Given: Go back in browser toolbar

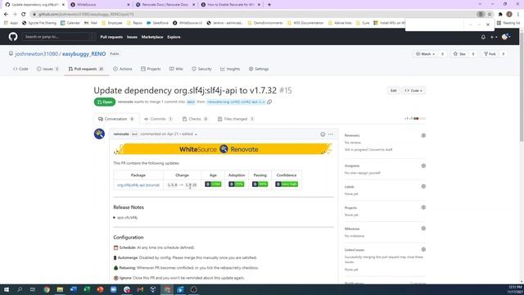Looking at the screenshot, I should [6, 14].
